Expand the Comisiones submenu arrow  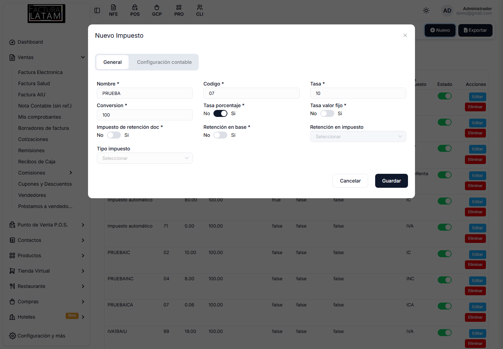(x=71, y=173)
